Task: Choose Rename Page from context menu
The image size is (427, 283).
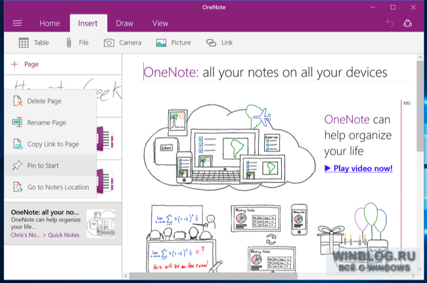Action: [51, 122]
